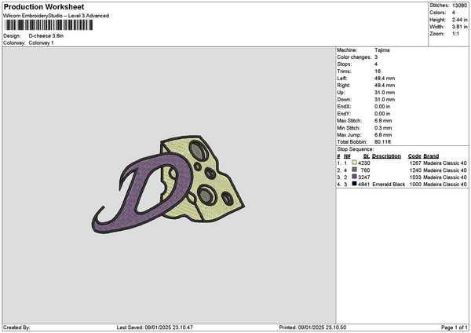Select the D-cheese 3.8in design name
Screen dimensions: 471x333
tap(46, 36)
